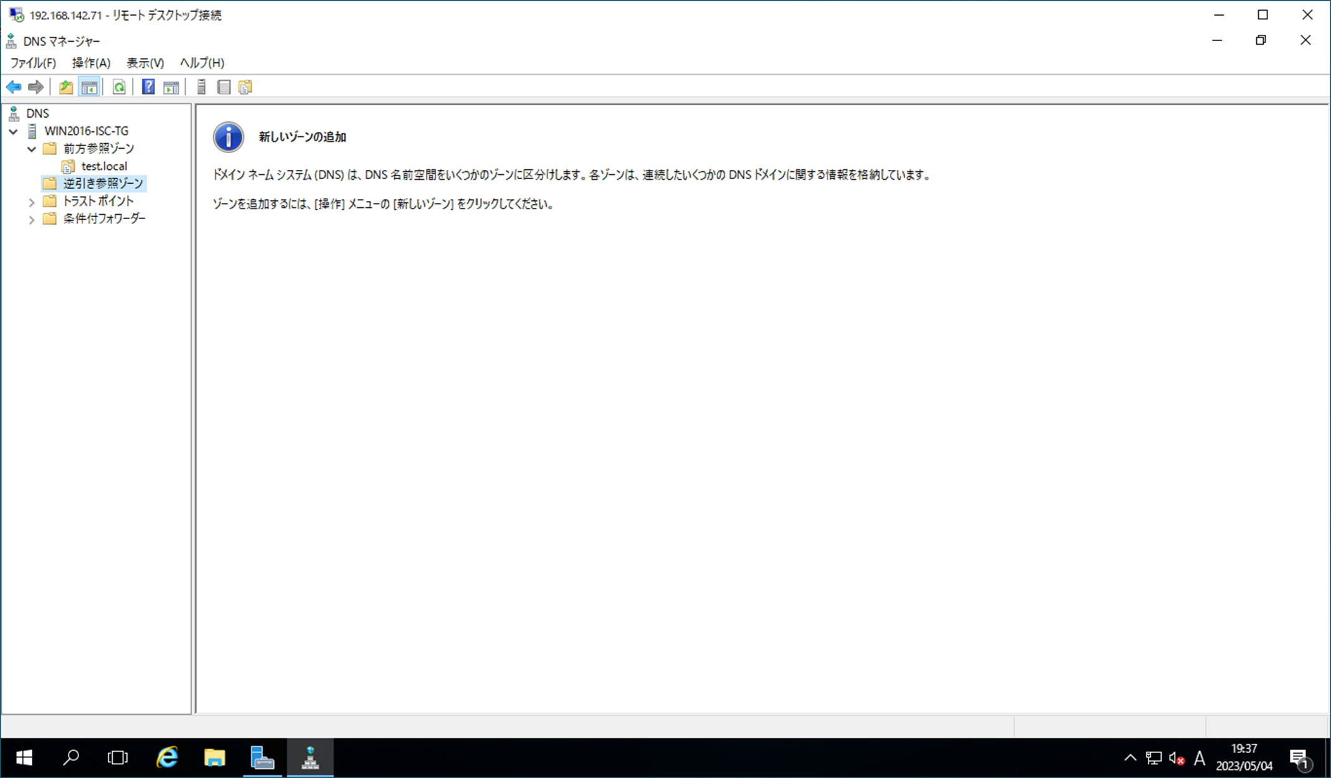Open Server Manager from the taskbar
1331x778 pixels.
pos(262,757)
